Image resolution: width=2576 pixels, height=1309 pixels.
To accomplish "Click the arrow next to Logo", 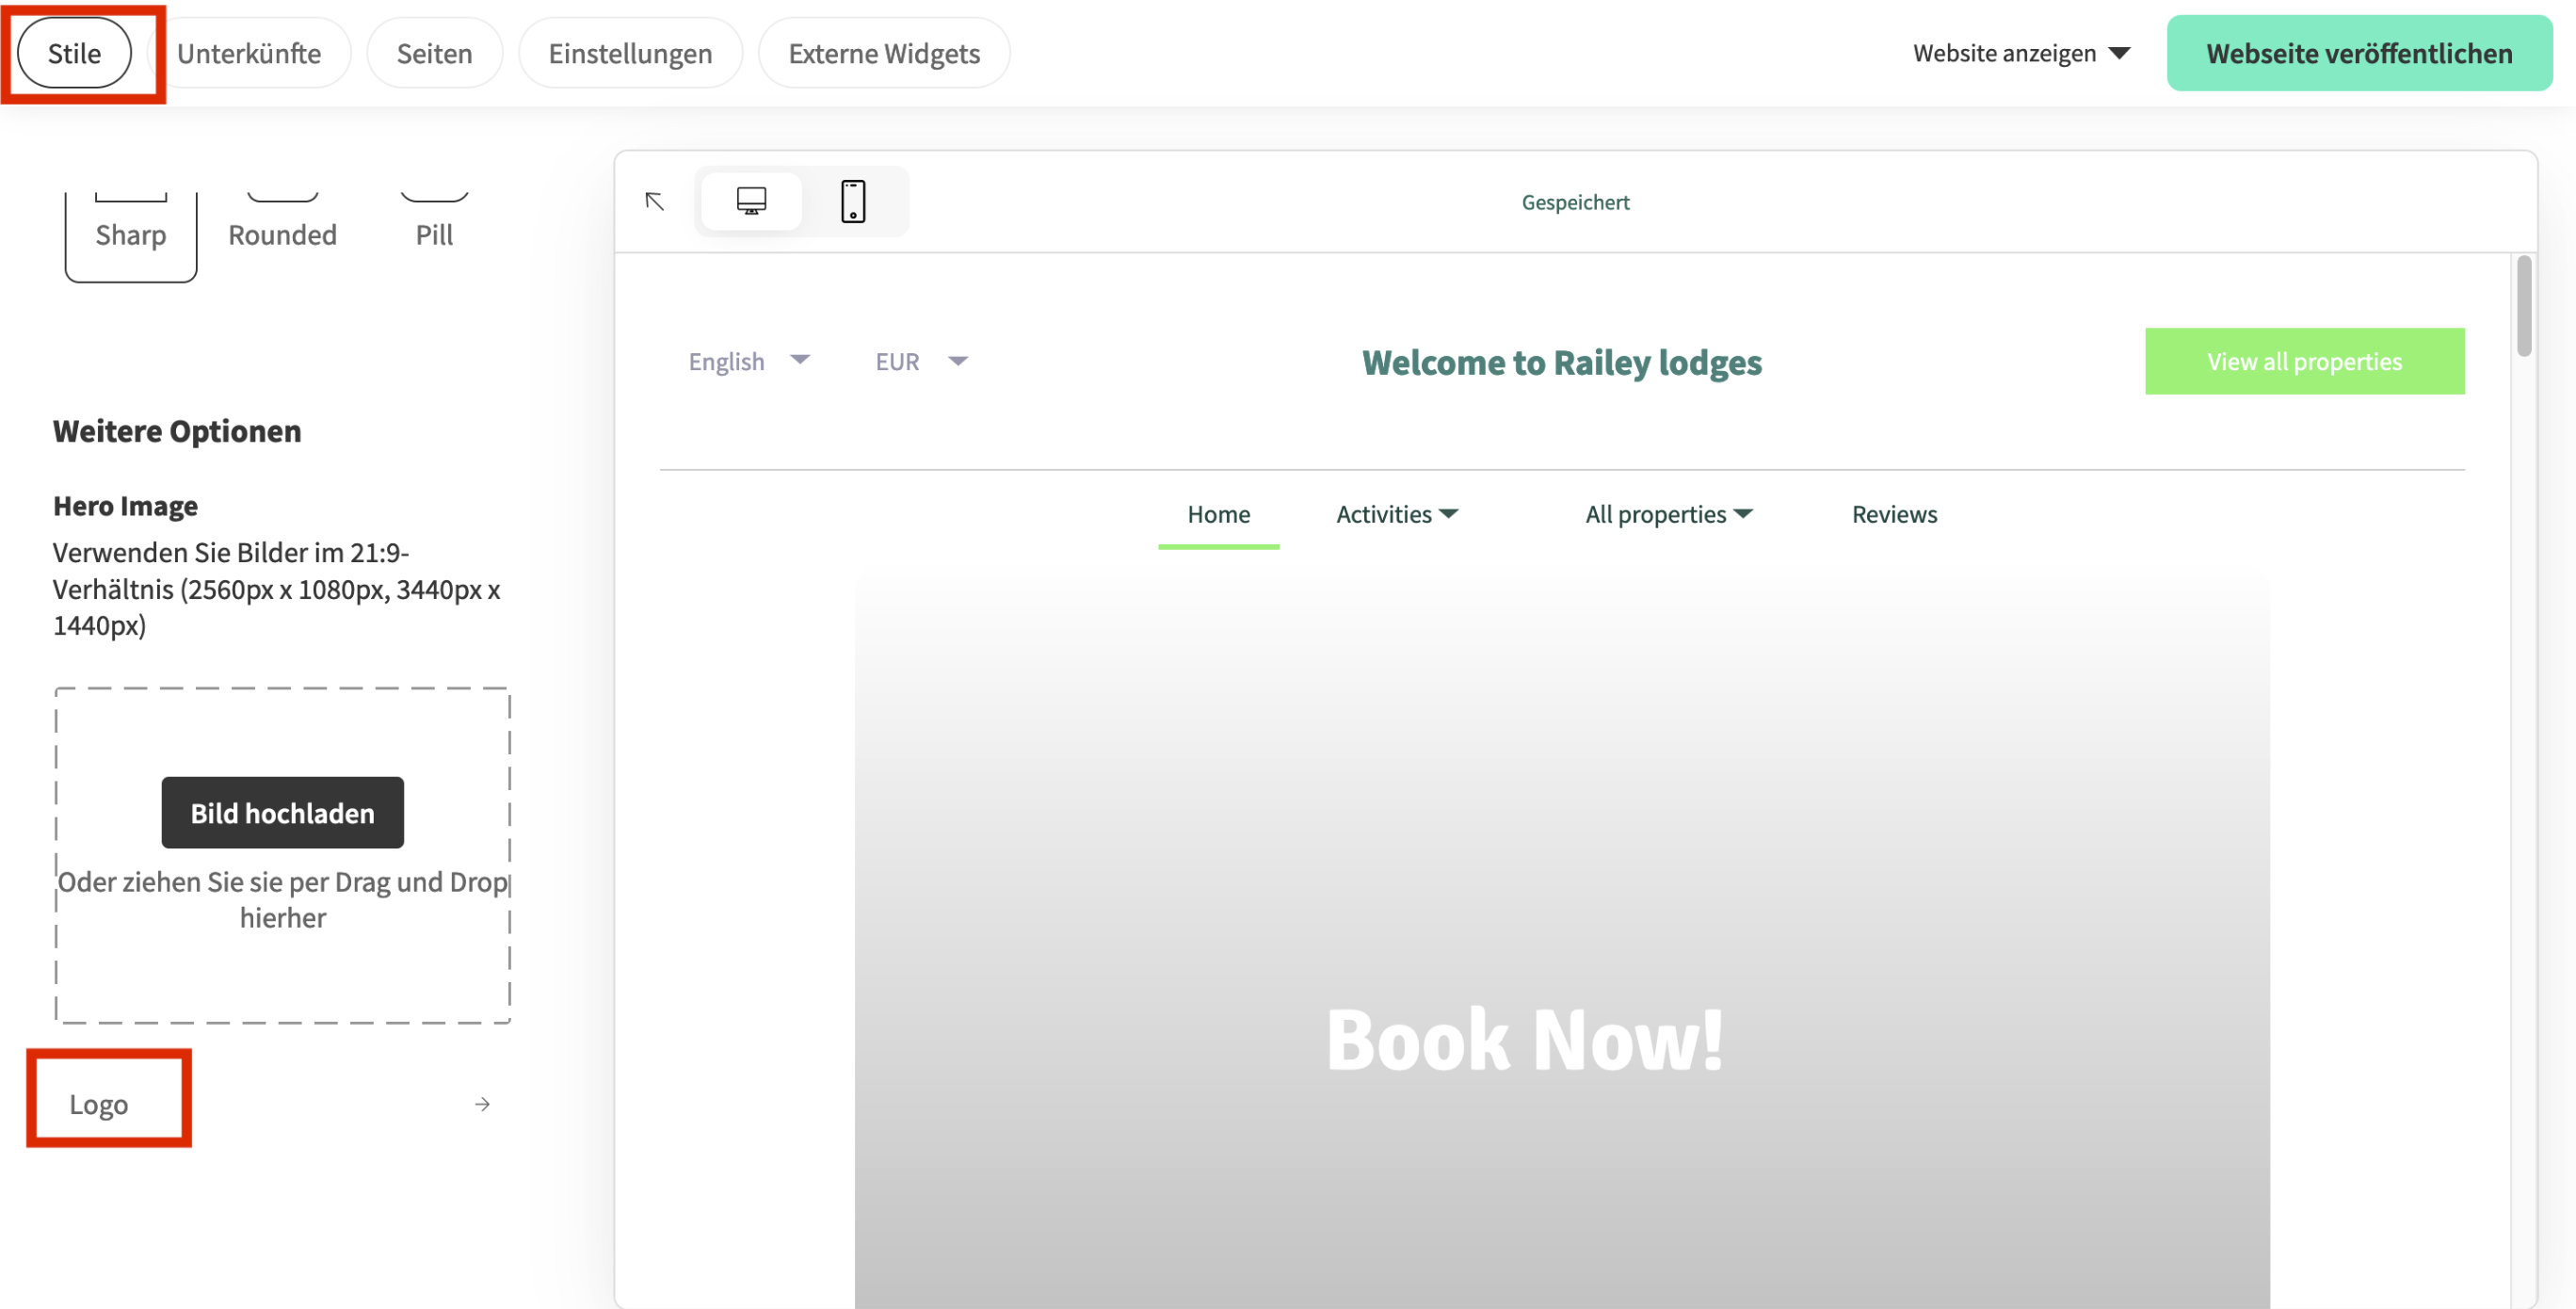I will [482, 1104].
